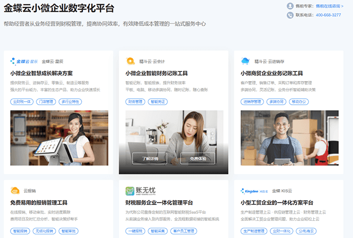Open 免费易用的报销管理工具 title
Screen dimensions: 353x238
click(39, 202)
